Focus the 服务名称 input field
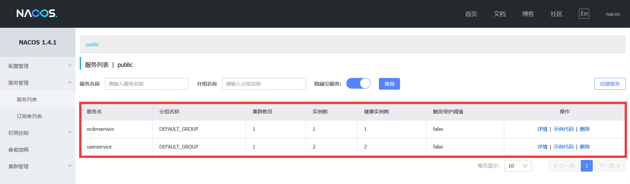The width and height of the screenshot is (630, 184). pos(147,84)
